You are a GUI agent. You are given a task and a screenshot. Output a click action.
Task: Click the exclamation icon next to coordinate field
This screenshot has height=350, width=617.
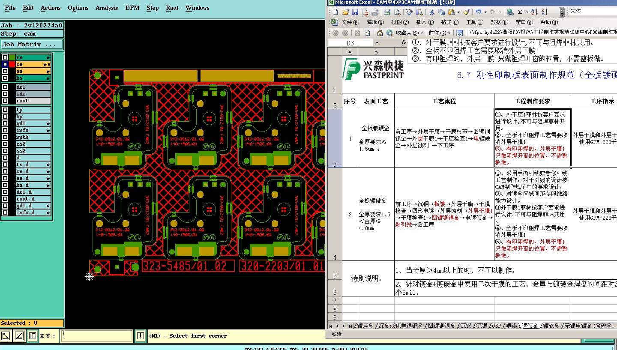click(141, 336)
